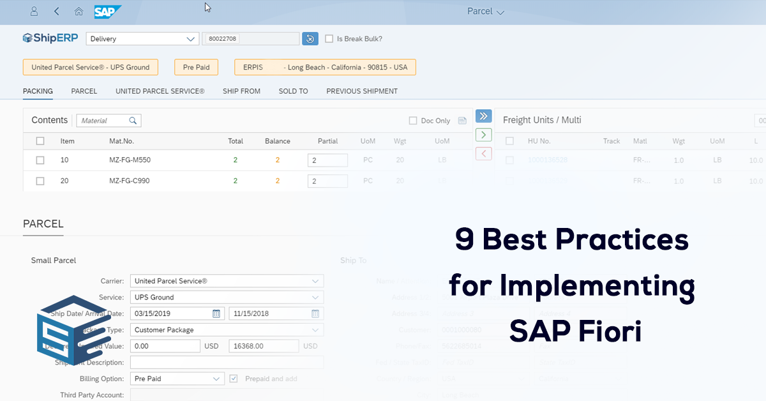
Task: Click the United Parcel Service UPS Ground button
Action: (x=90, y=66)
